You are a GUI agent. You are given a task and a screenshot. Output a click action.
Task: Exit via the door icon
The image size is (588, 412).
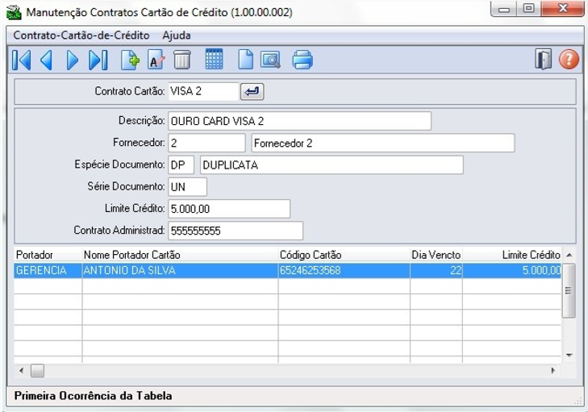coord(544,59)
